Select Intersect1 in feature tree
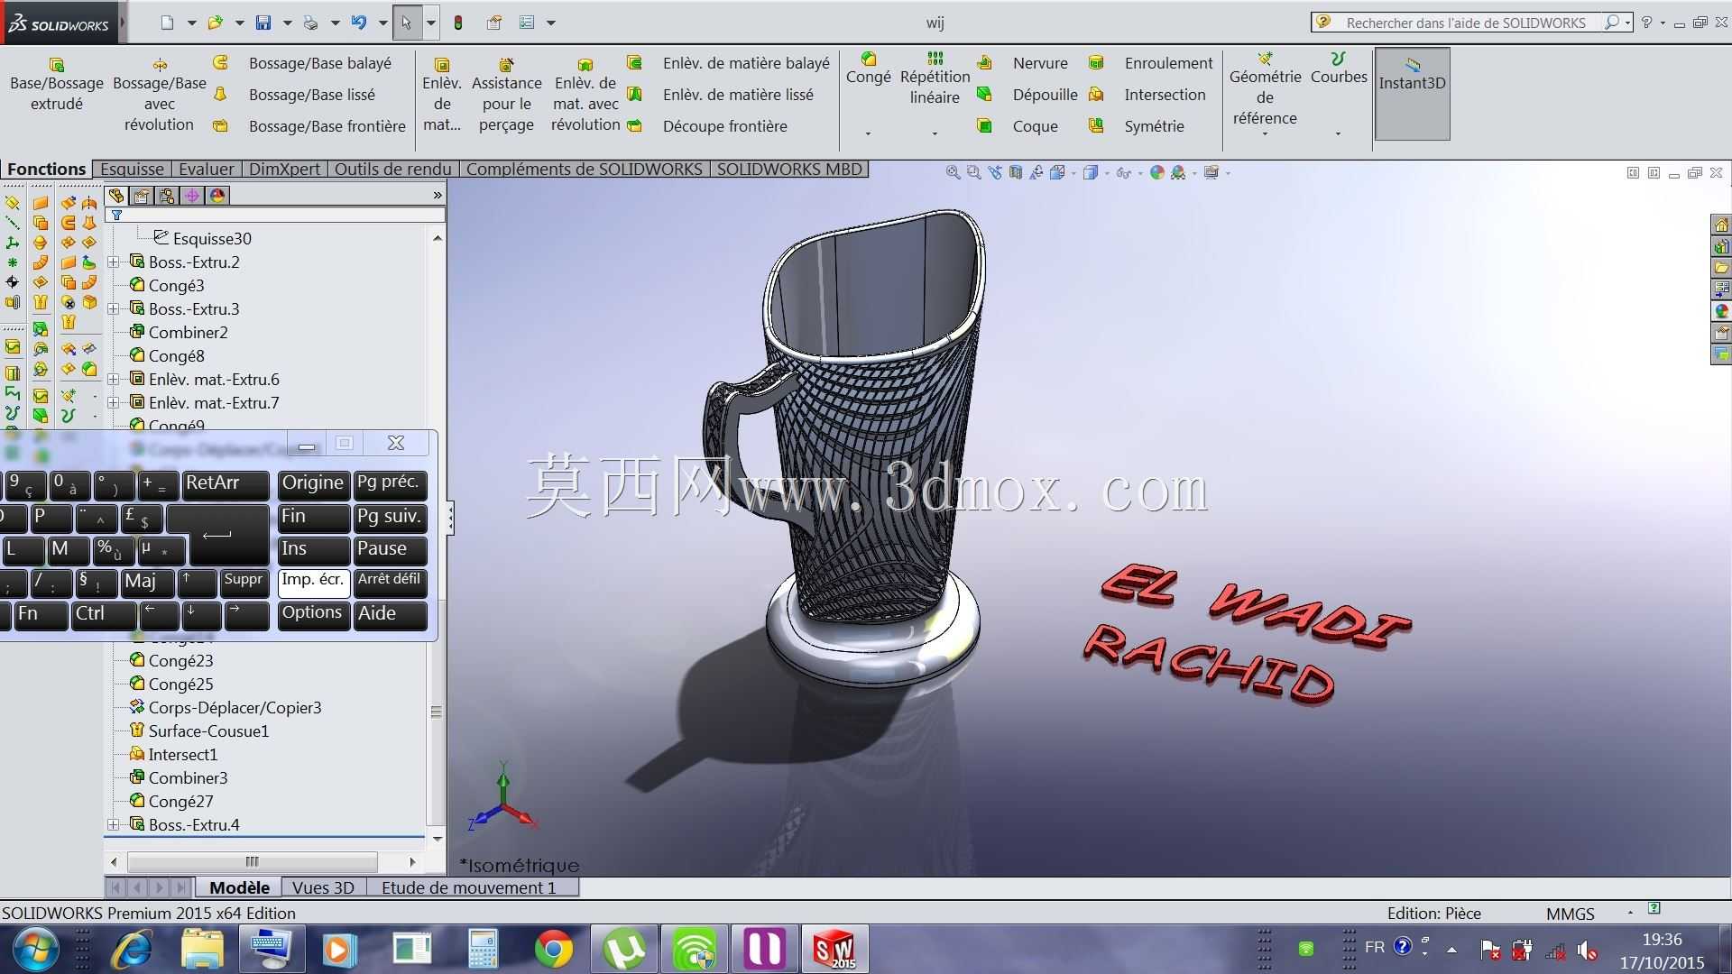 click(173, 755)
